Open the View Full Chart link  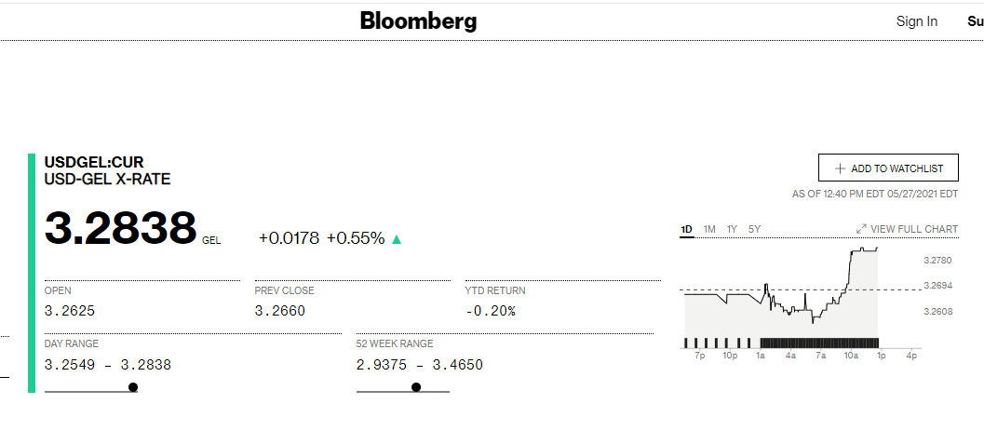click(913, 229)
